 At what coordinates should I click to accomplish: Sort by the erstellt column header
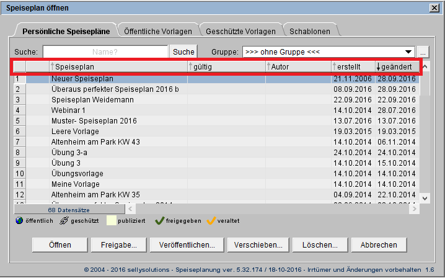(353, 67)
